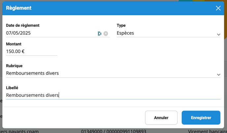The image size is (227, 133).
Task: Click the Rubrique label
Action: (x=14, y=66)
